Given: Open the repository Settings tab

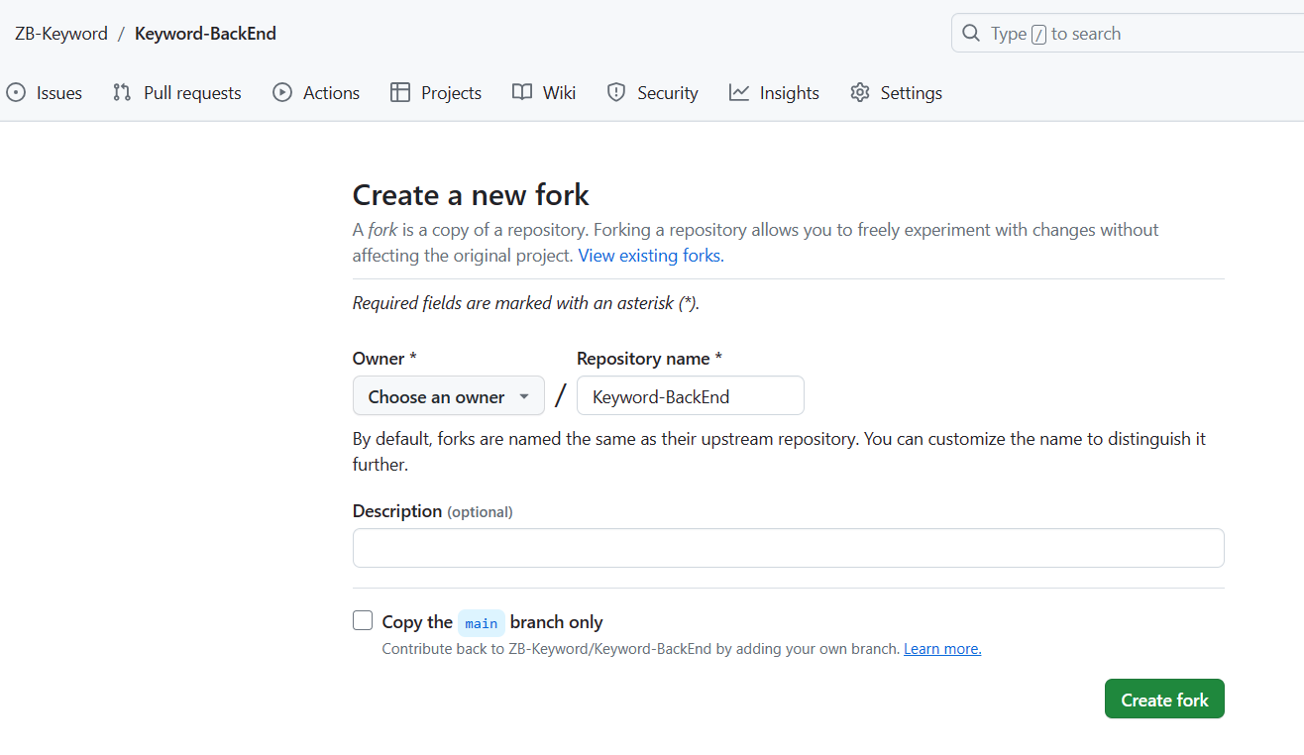Looking at the screenshot, I should (897, 92).
